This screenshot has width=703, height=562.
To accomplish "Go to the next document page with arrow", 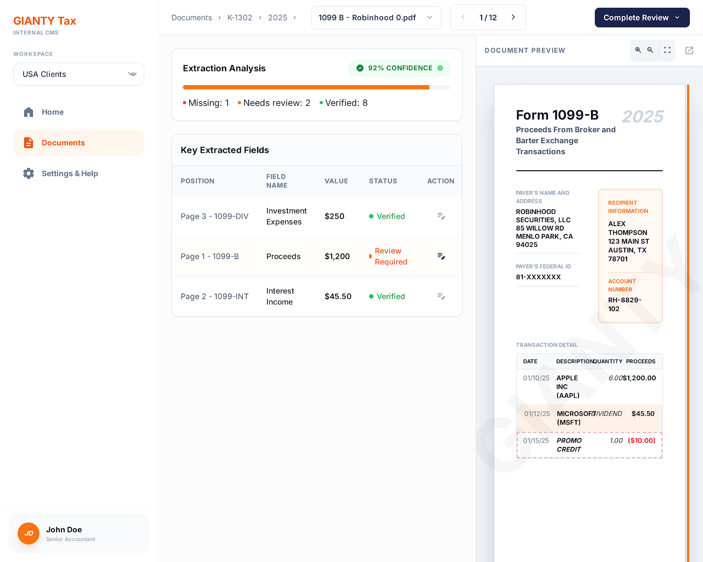I will pos(513,17).
